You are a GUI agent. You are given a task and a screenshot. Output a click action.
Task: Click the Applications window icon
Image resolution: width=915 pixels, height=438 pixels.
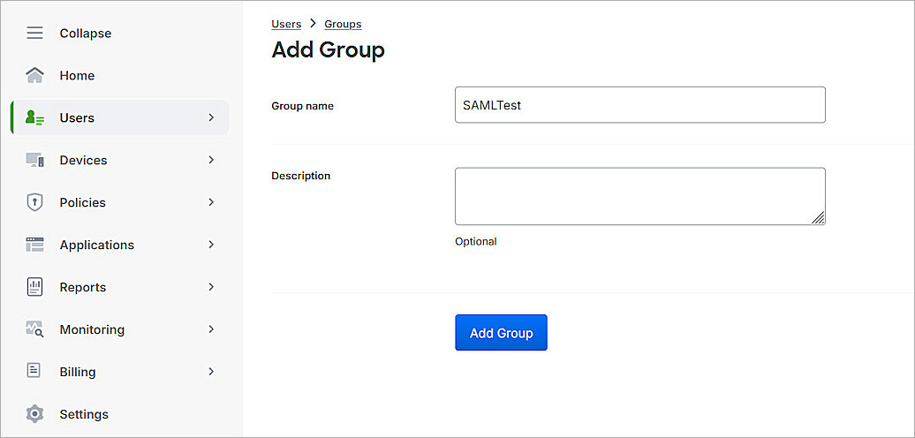point(34,245)
